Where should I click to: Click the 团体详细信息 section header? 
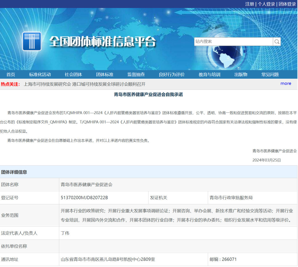coord(149,172)
